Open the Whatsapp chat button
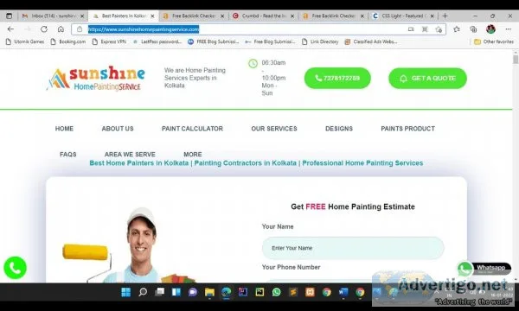Image resolution: width=519 pixels, height=311 pixels. [x=484, y=269]
